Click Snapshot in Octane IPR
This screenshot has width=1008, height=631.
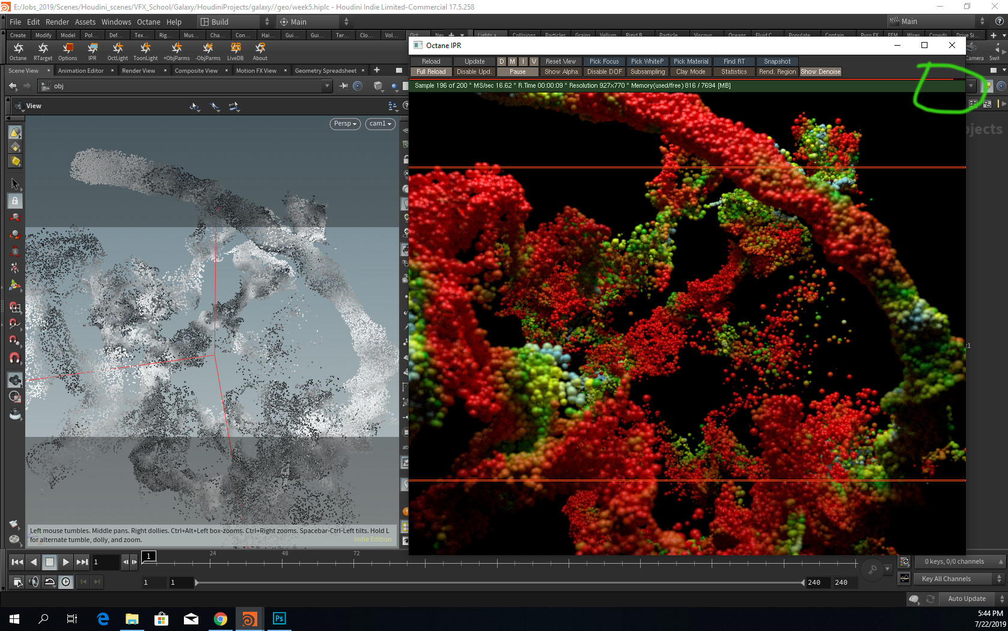pos(777,61)
